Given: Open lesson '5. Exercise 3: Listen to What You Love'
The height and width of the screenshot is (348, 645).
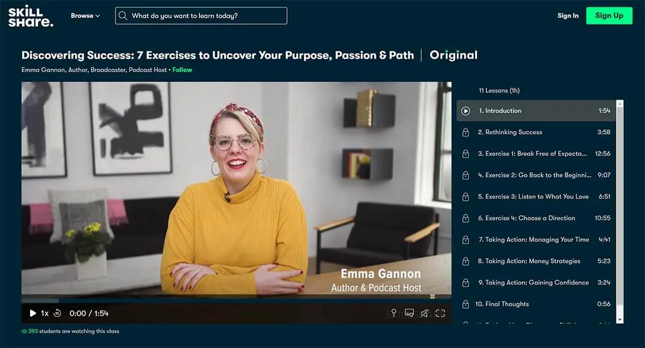Looking at the screenshot, I should [x=536, y=197].
